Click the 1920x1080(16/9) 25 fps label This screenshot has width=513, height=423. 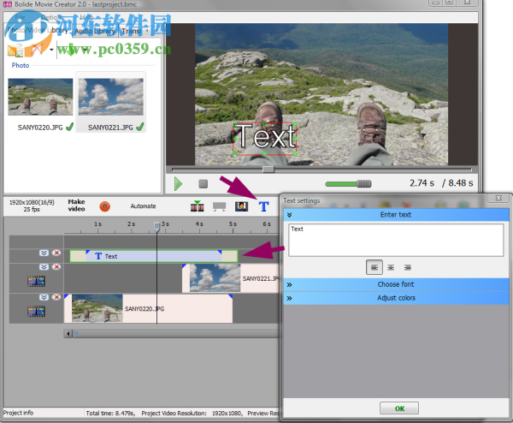click(32, 206)
